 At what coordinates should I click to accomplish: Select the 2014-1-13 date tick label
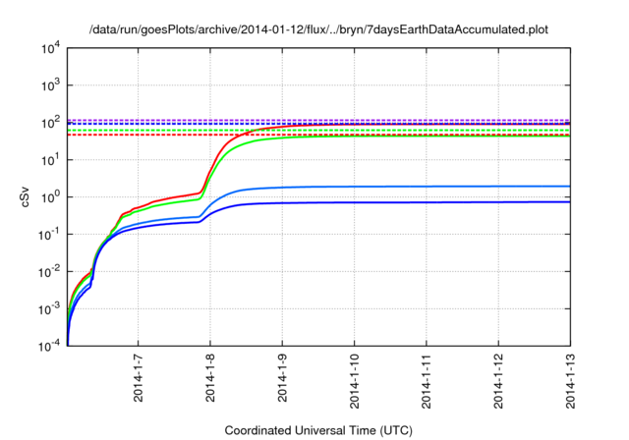coord(570,381)
